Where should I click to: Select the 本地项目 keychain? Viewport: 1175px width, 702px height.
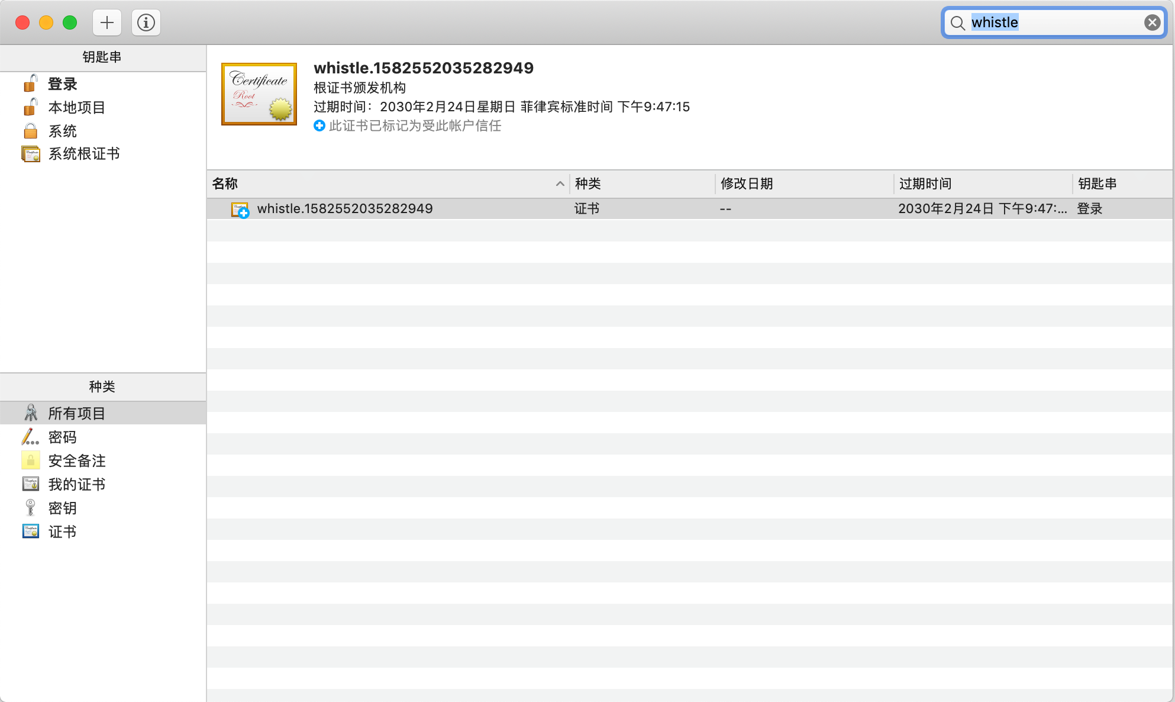click(76, 108)
